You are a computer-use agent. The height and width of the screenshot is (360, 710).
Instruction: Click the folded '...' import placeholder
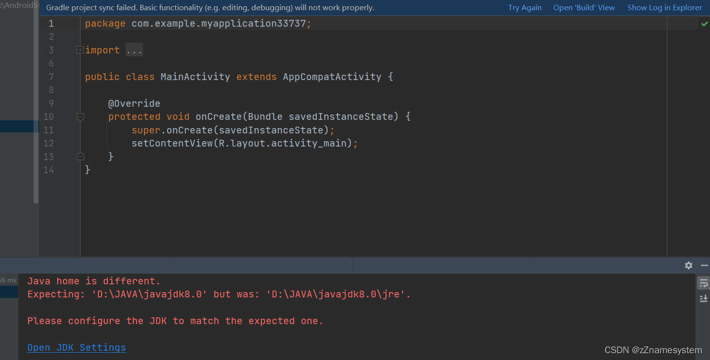tap(134, 50)
